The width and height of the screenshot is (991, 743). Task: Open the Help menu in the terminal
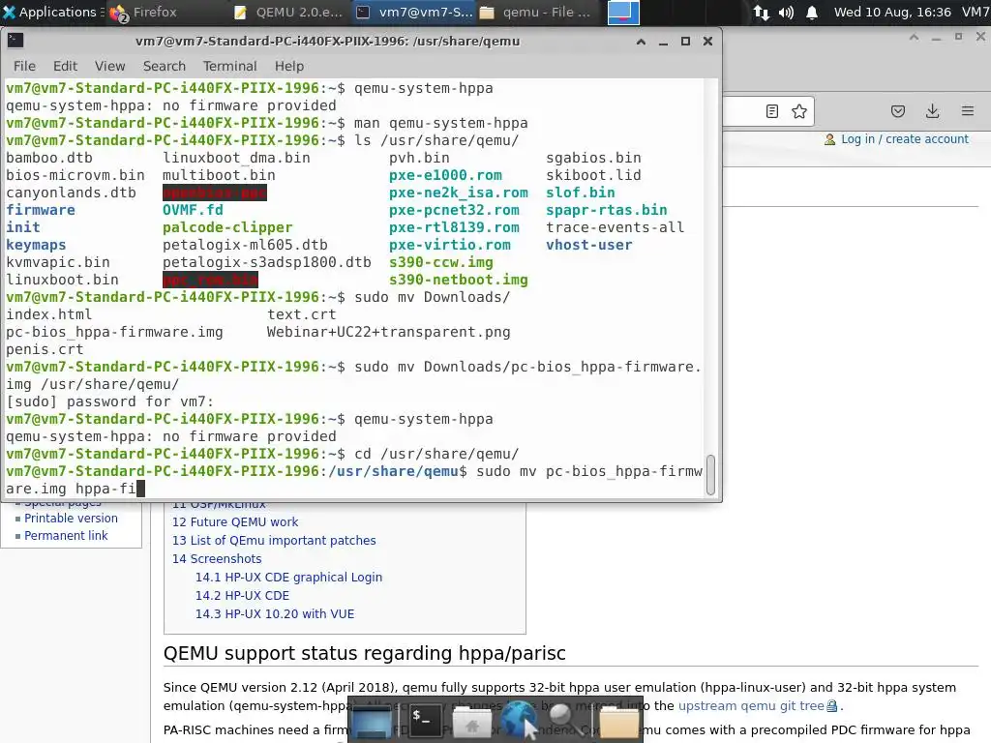pyautogui.click(x=288, y=67)
